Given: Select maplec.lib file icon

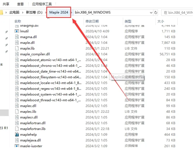Looking at the screenshot, I should [x=17, y=111].
